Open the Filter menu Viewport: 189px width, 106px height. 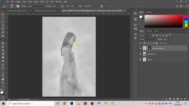coord(42,1)
